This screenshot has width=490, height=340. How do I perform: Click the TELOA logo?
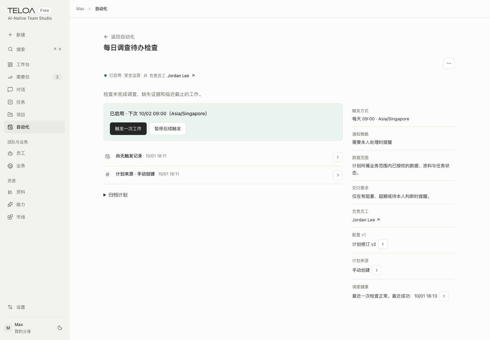click(21, 11)
